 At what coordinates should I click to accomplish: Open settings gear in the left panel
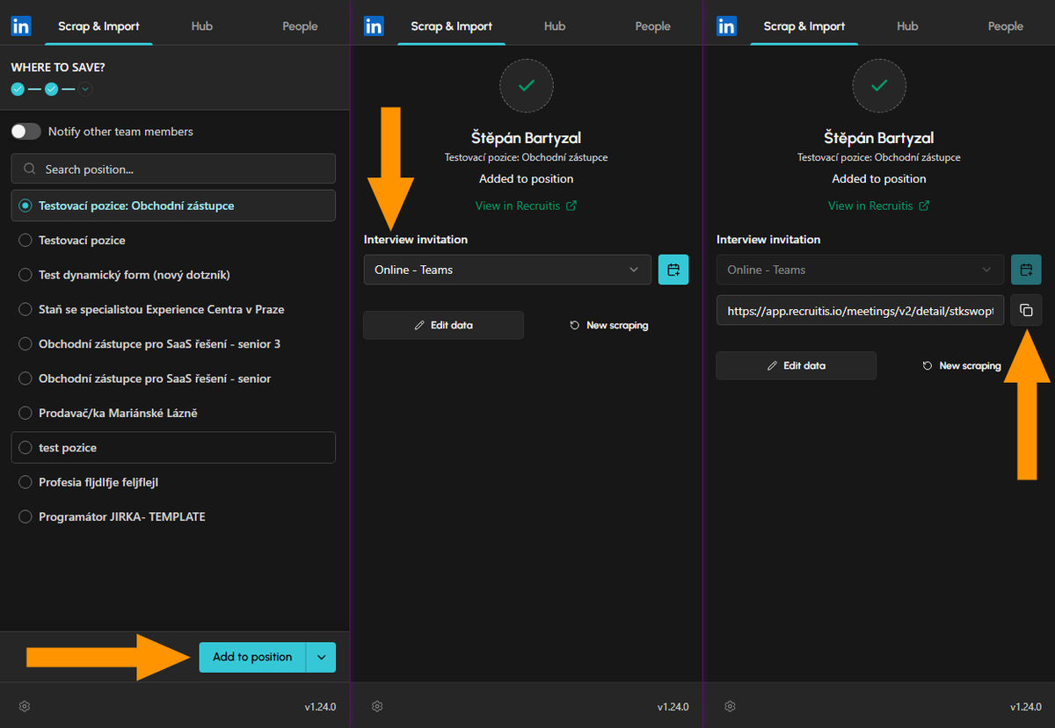(x=25, y=706)
